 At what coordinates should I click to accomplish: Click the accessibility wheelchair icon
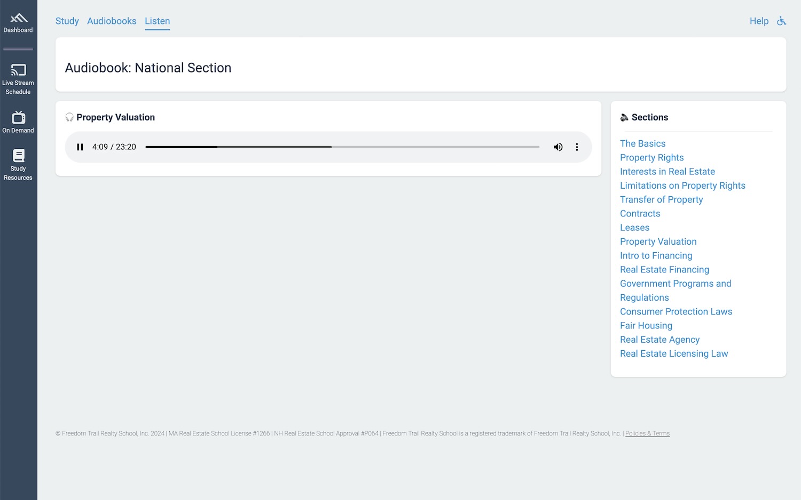[x=781, y=21]
